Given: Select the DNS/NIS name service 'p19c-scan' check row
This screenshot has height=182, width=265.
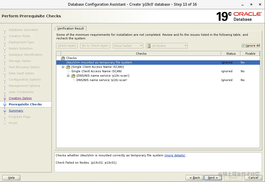Looking at the screenshot, I should pyautogui.click(x=158, y=80).
